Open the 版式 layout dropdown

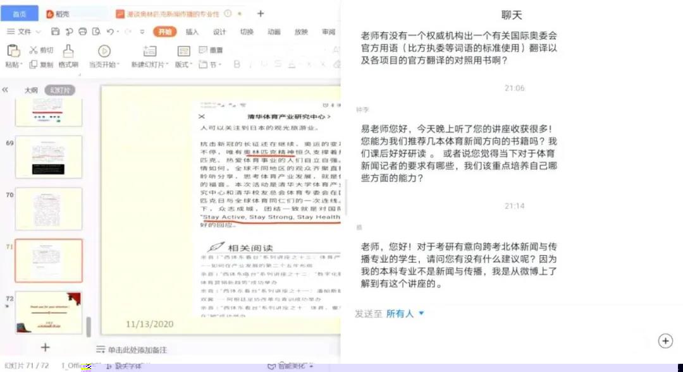tap(183, 64)
